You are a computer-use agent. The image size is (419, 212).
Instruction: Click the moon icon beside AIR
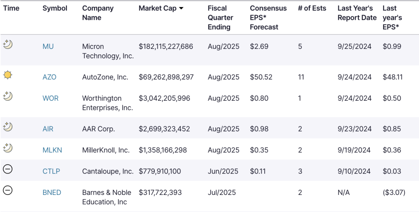pos(8,127)
